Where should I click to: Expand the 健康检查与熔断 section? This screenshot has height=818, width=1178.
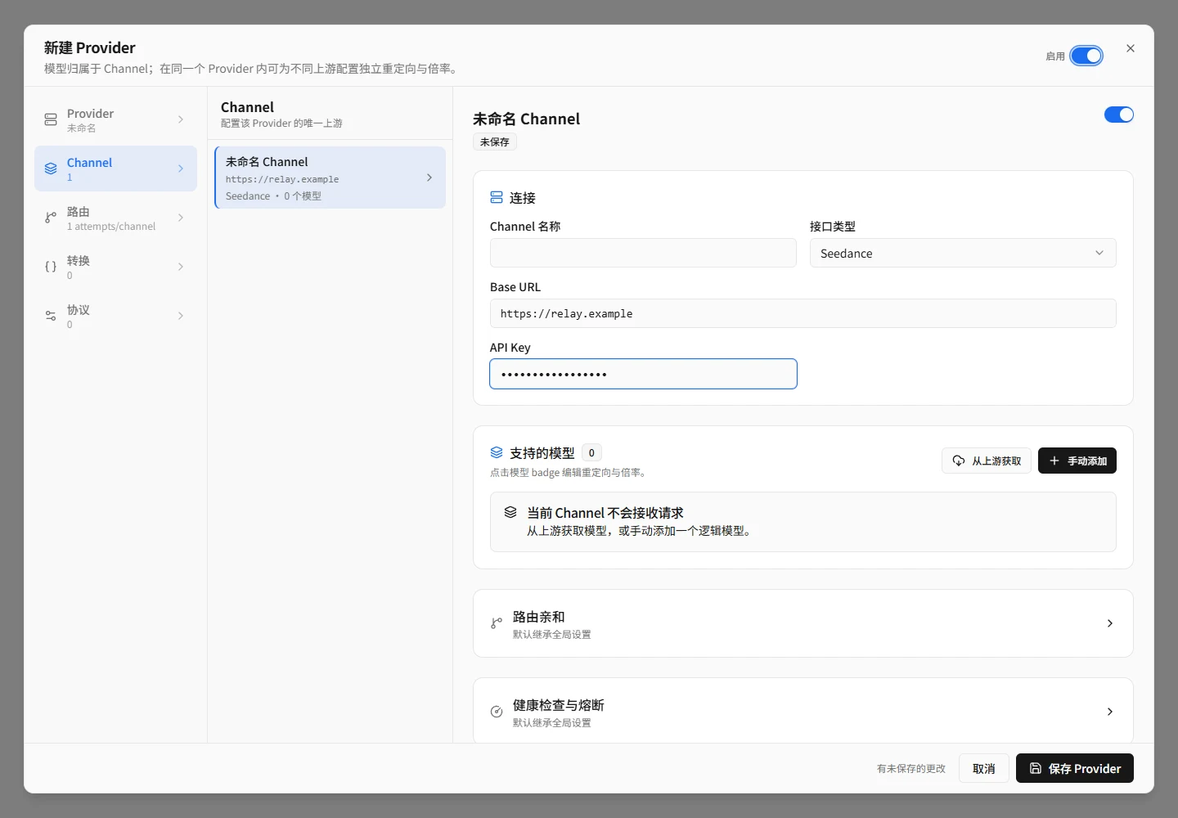(x=803, y=711)
